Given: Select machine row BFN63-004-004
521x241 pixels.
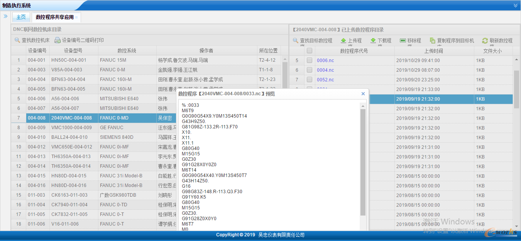Looking at the screenshot, I should [147, 79].
